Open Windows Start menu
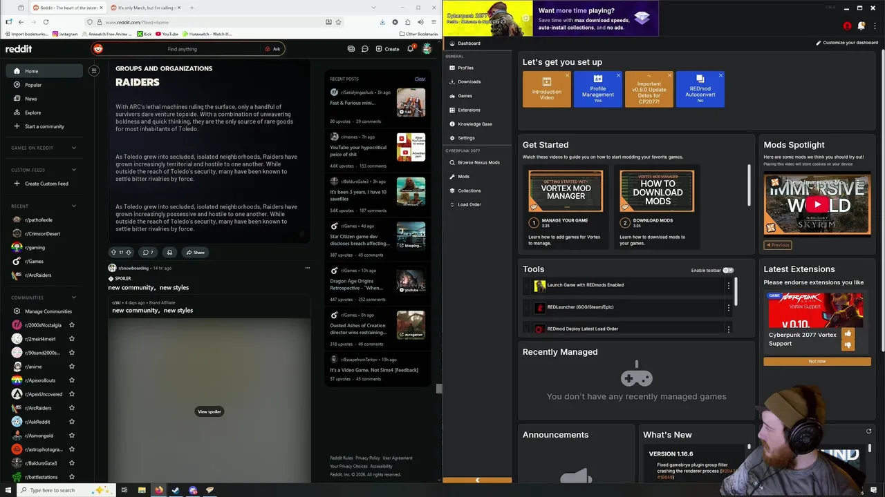 (x=8, y=490)
